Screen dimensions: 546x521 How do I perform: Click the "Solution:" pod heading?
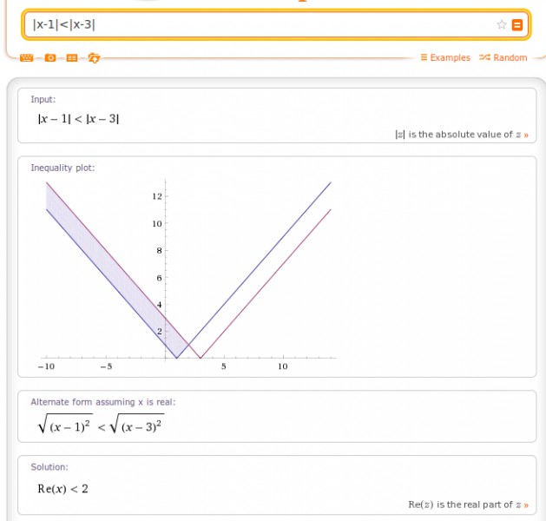[x=49, y=467]
